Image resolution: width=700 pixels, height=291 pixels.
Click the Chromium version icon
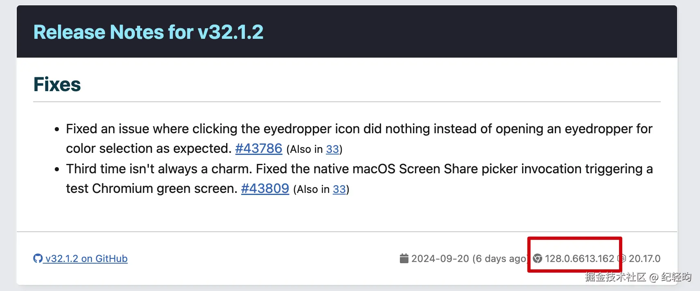[538, 259]
